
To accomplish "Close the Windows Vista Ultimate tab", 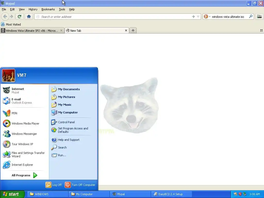I will (61, 30).
